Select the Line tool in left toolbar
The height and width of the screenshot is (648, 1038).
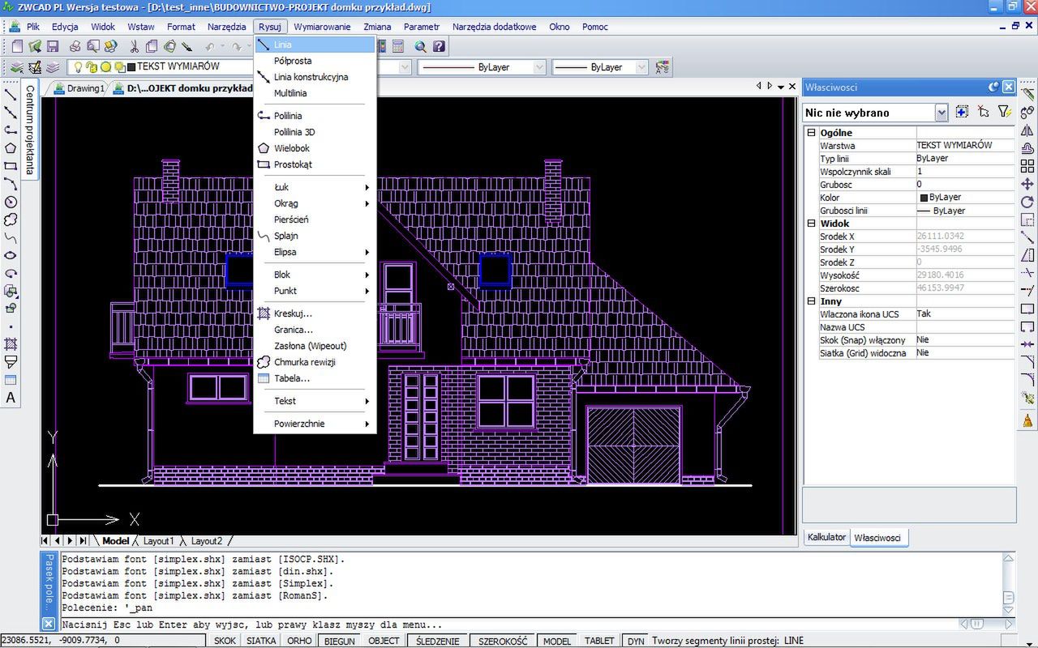click(11, 95)
